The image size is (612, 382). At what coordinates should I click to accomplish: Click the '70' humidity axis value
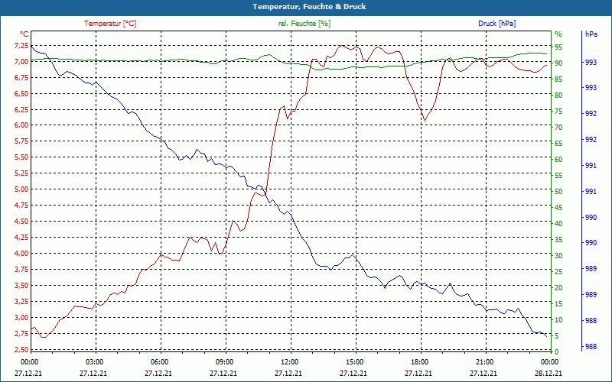558,128
